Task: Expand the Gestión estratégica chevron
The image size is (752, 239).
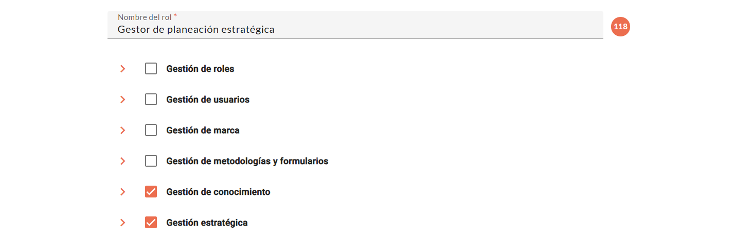Action: pyautogui.click(x=122, y=223)
